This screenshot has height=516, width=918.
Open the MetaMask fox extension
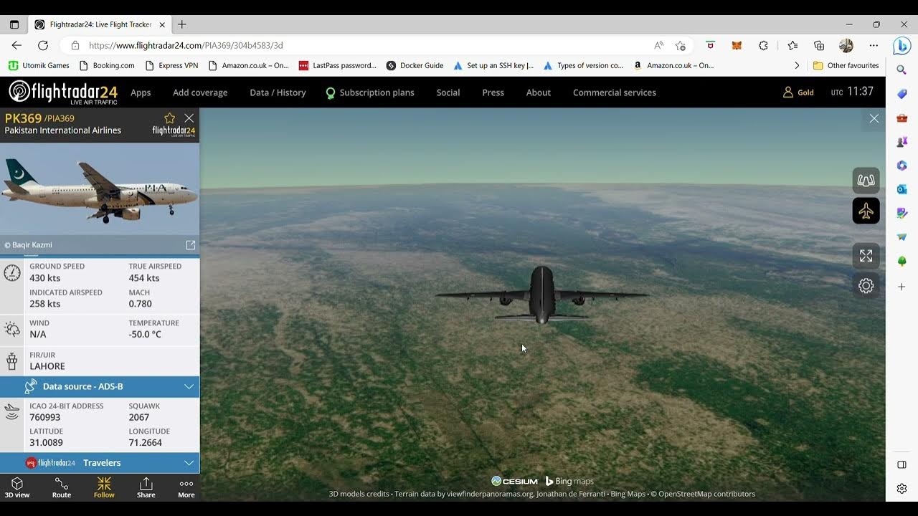point(737,45)
